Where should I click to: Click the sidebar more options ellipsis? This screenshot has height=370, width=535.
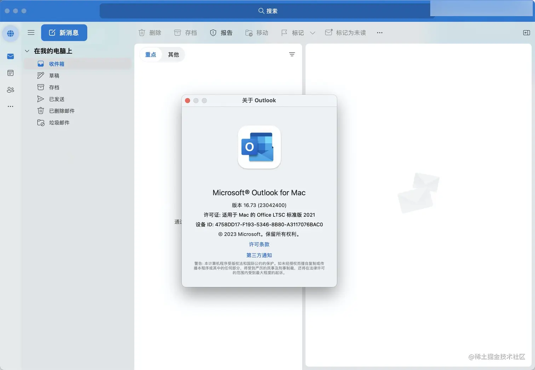[x=11, y=106]
